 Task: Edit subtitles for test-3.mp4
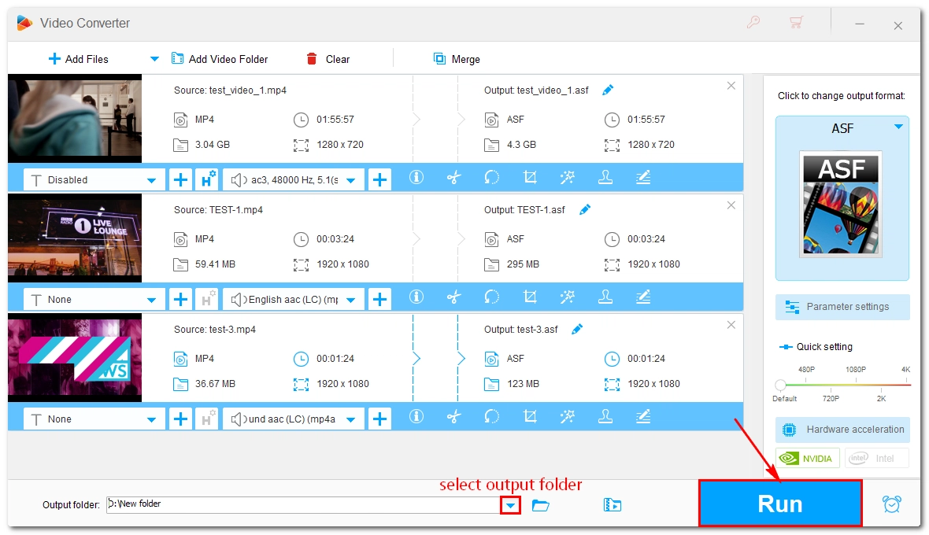(x=643, y=416)
